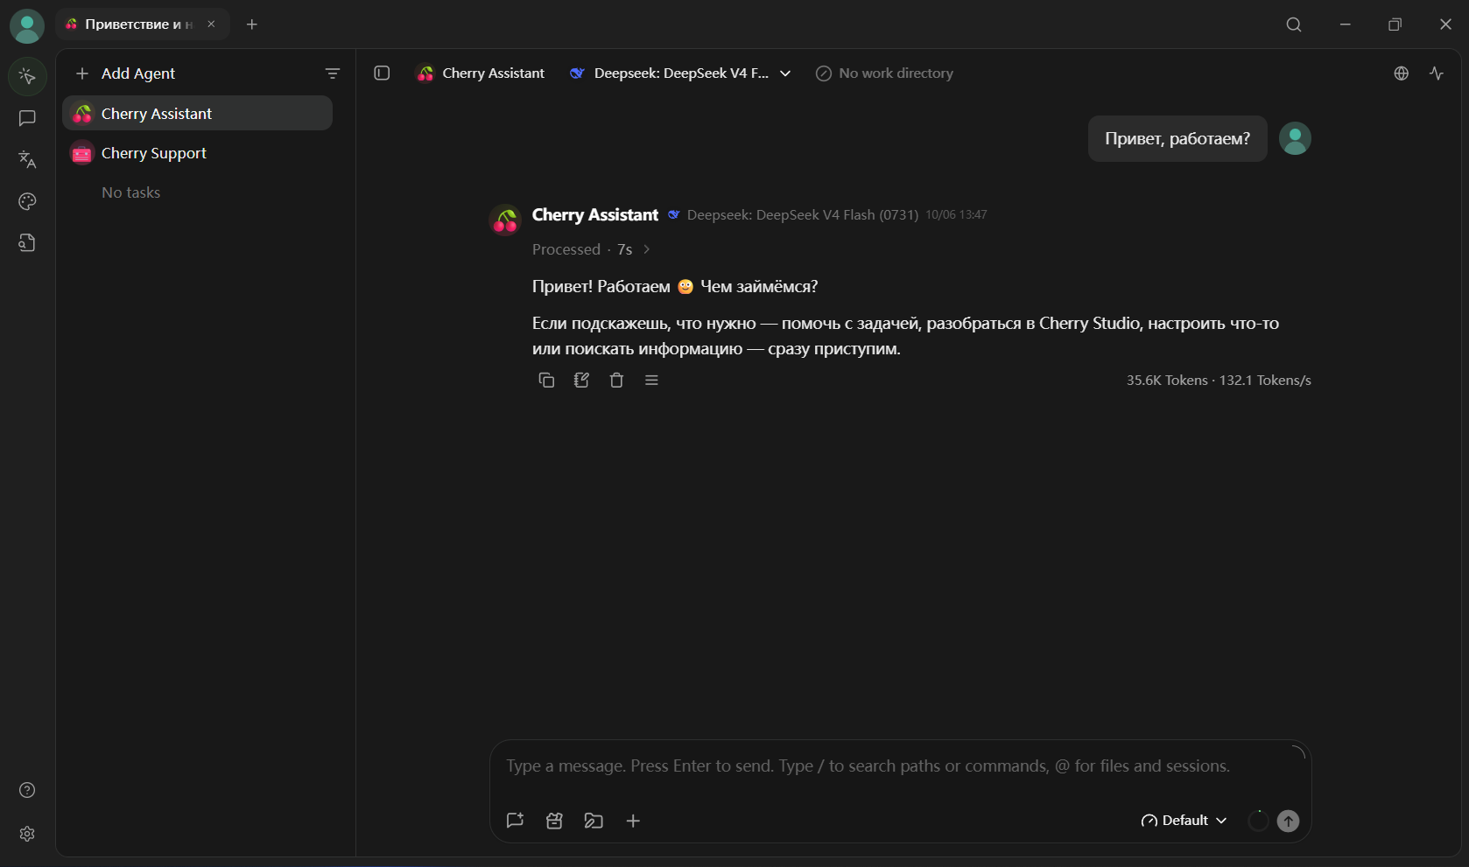Select Cherry Assistant in agent list
The image size is (1469, 867).
click(197, 113)
